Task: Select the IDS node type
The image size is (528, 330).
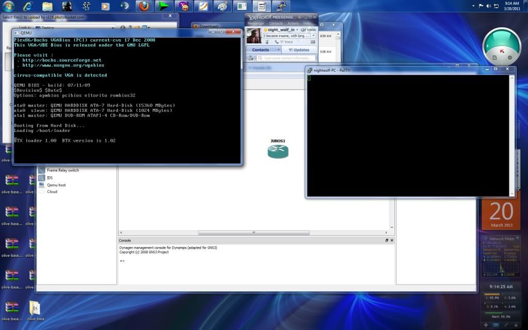Action: [50, 178]
